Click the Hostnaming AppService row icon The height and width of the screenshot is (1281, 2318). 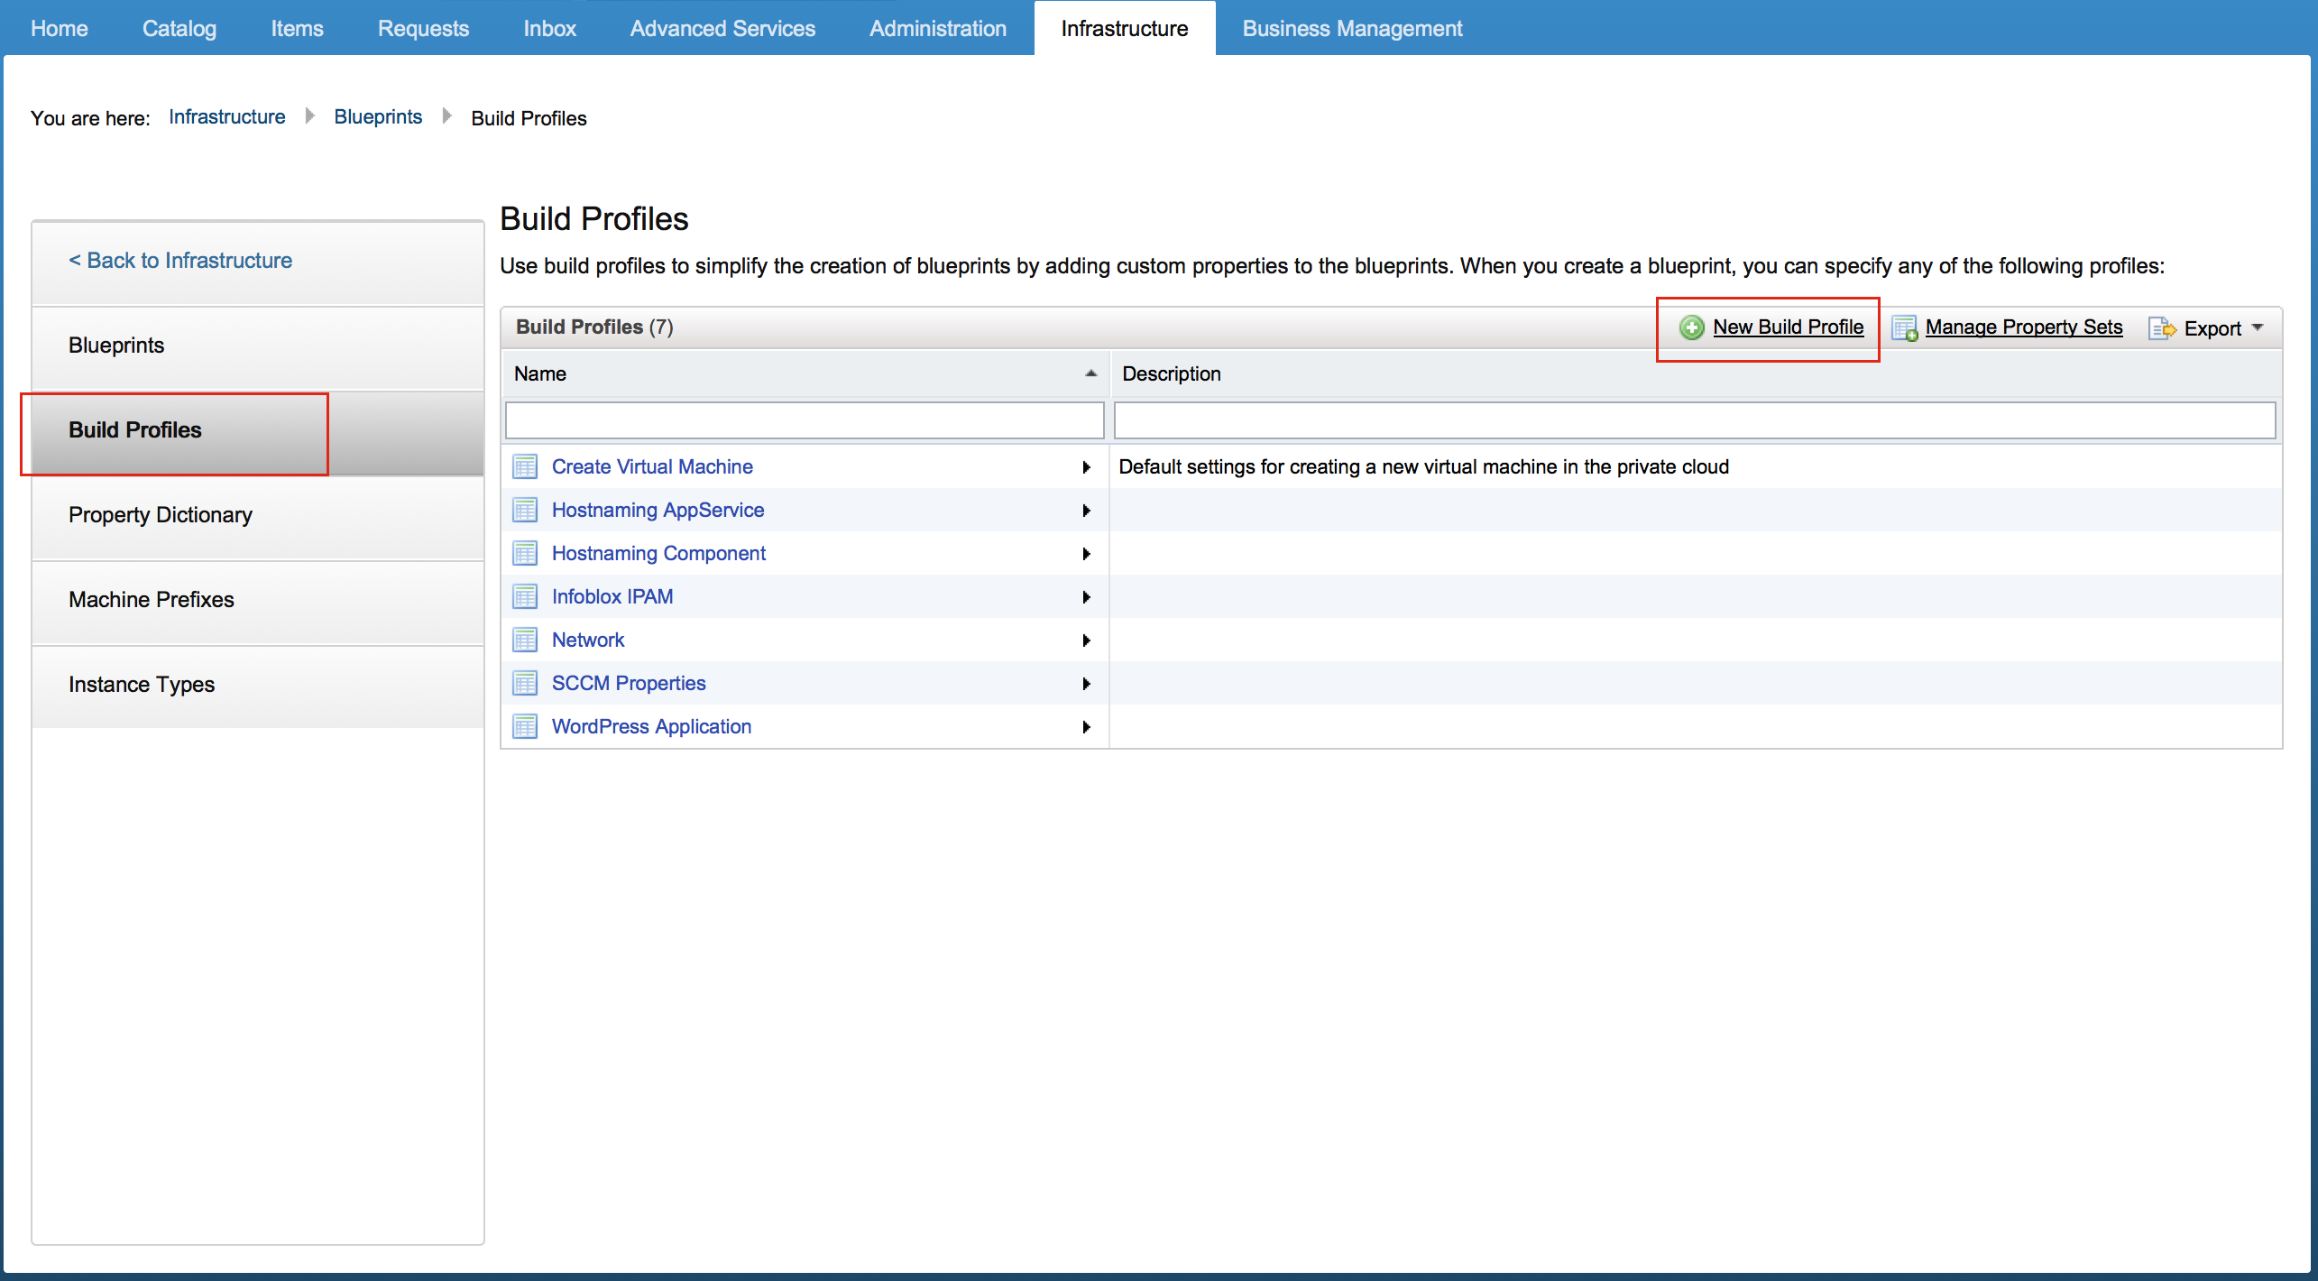pos(525,510)
